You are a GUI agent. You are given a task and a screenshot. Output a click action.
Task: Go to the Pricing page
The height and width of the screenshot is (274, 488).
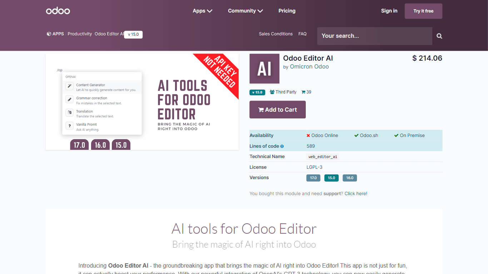pyautogui.click(x=287, y=11)
